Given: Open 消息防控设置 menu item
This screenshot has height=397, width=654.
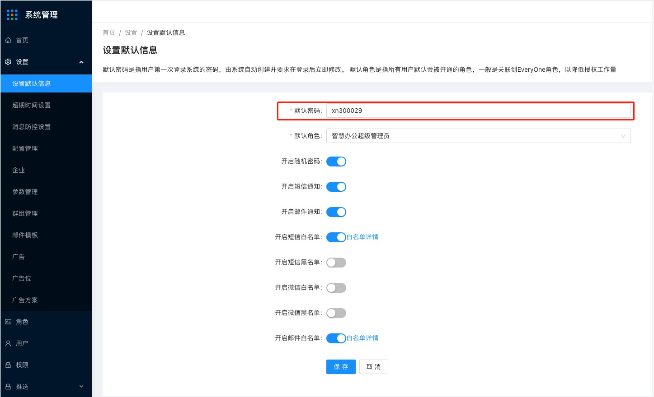Looking at the screenshot, I should tap(46, 127).
